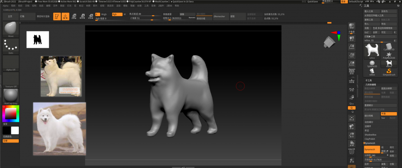
Task: Toggle the orange Dynamesh button
Action: pyautogui.click(x=372, y=150)
